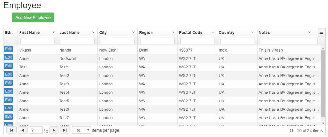Expand the Postal Code column menu
This screenshot has height=137, width=328.
(x=213, y=32)
